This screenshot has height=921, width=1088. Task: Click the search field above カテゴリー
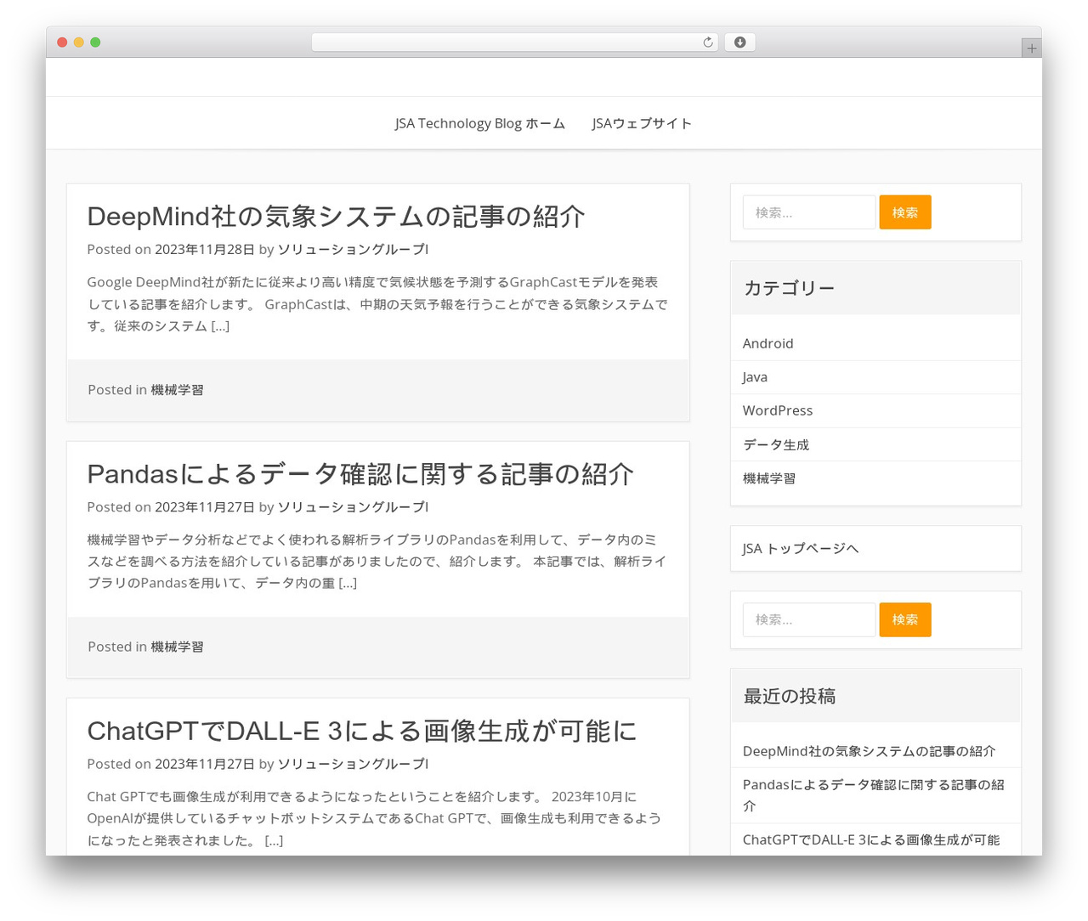tap(809, 212)
